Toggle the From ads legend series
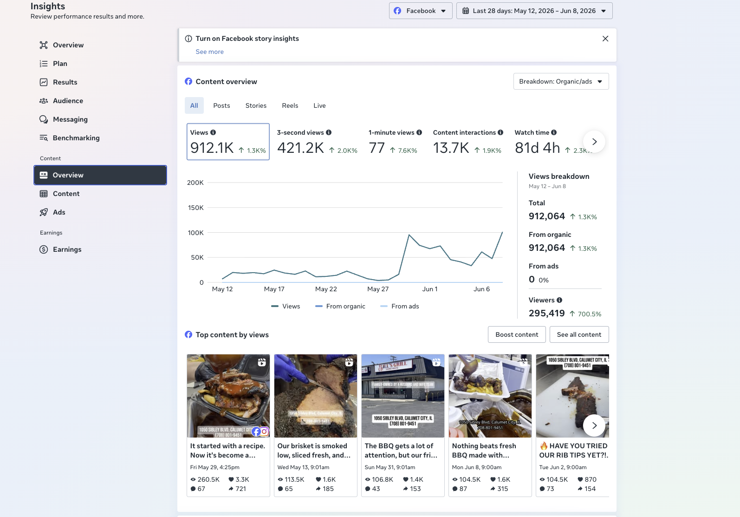 tap(400, 306)
